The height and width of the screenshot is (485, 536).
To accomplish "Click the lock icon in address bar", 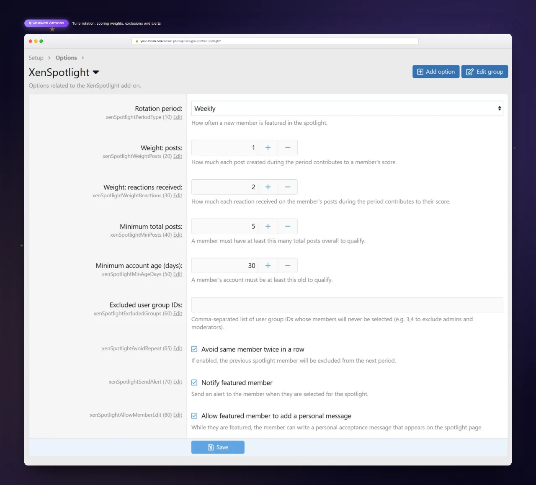I will coord(137,41).
